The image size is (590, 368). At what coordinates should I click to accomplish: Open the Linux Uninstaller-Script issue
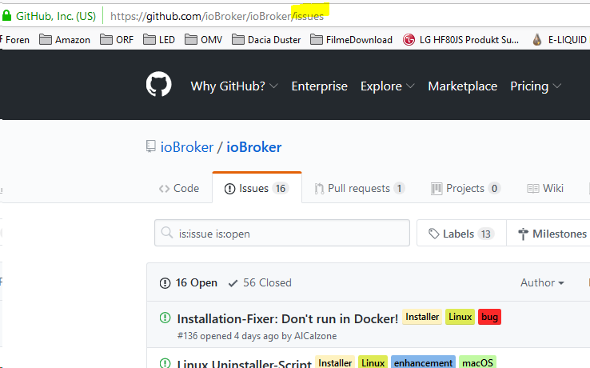(x=244, y=364)
